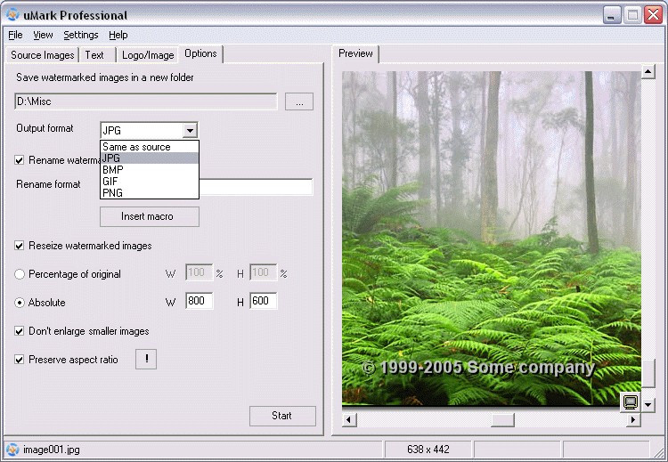668x462 pixels.
Task: Click the uMark title bar app icon
Action: [x=12, y=15]
